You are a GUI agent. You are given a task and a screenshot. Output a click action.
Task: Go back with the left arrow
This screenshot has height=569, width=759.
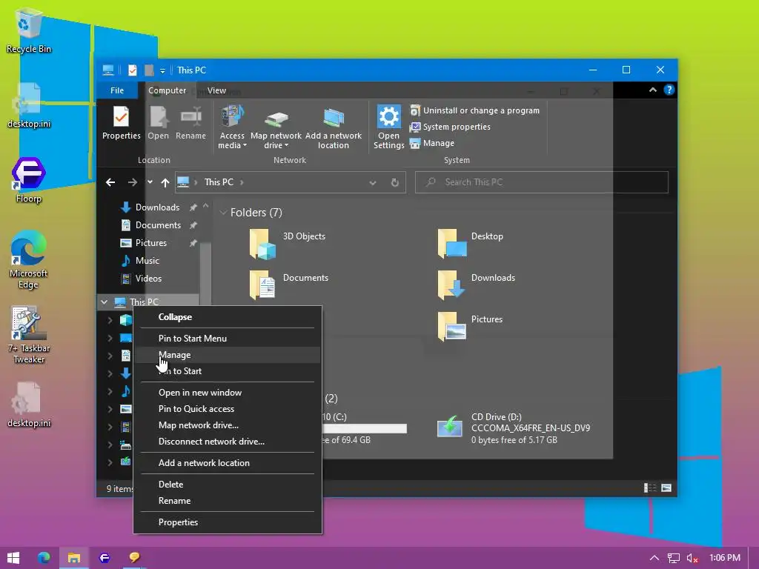tap(110, 182)
